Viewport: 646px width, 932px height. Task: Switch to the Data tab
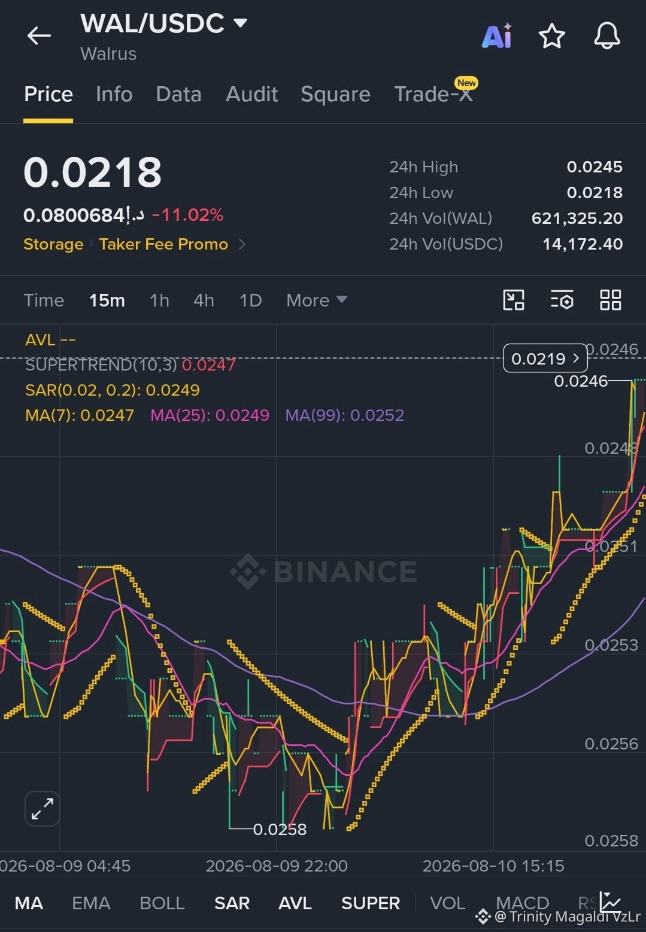tap(178, 94)
